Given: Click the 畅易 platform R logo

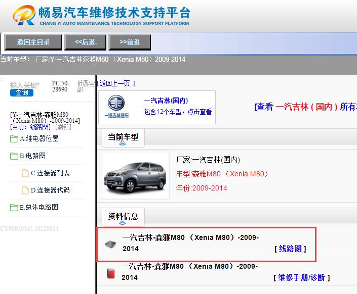Looking at the screenshot, I should pyautogui.click(x=24, y=15).
